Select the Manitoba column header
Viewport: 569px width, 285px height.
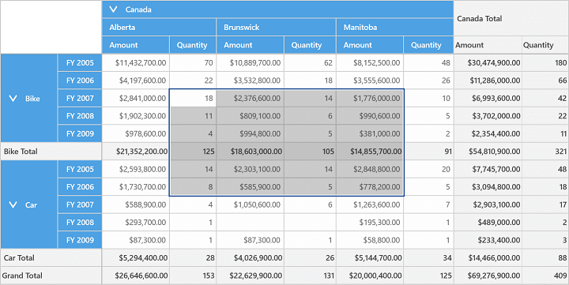point(395,27)
